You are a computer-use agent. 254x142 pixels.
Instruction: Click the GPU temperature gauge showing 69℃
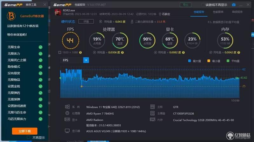point(170,40)
